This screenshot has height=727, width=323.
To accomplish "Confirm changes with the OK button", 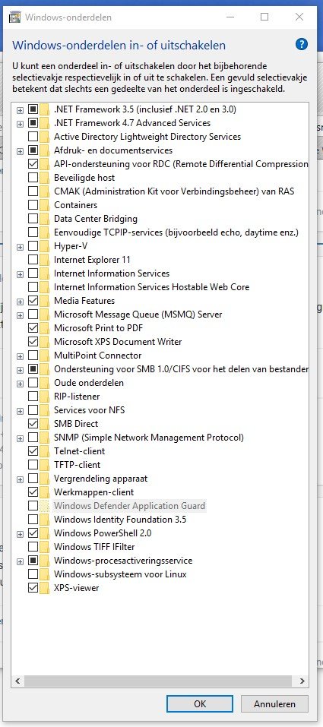I will point(200,703).
